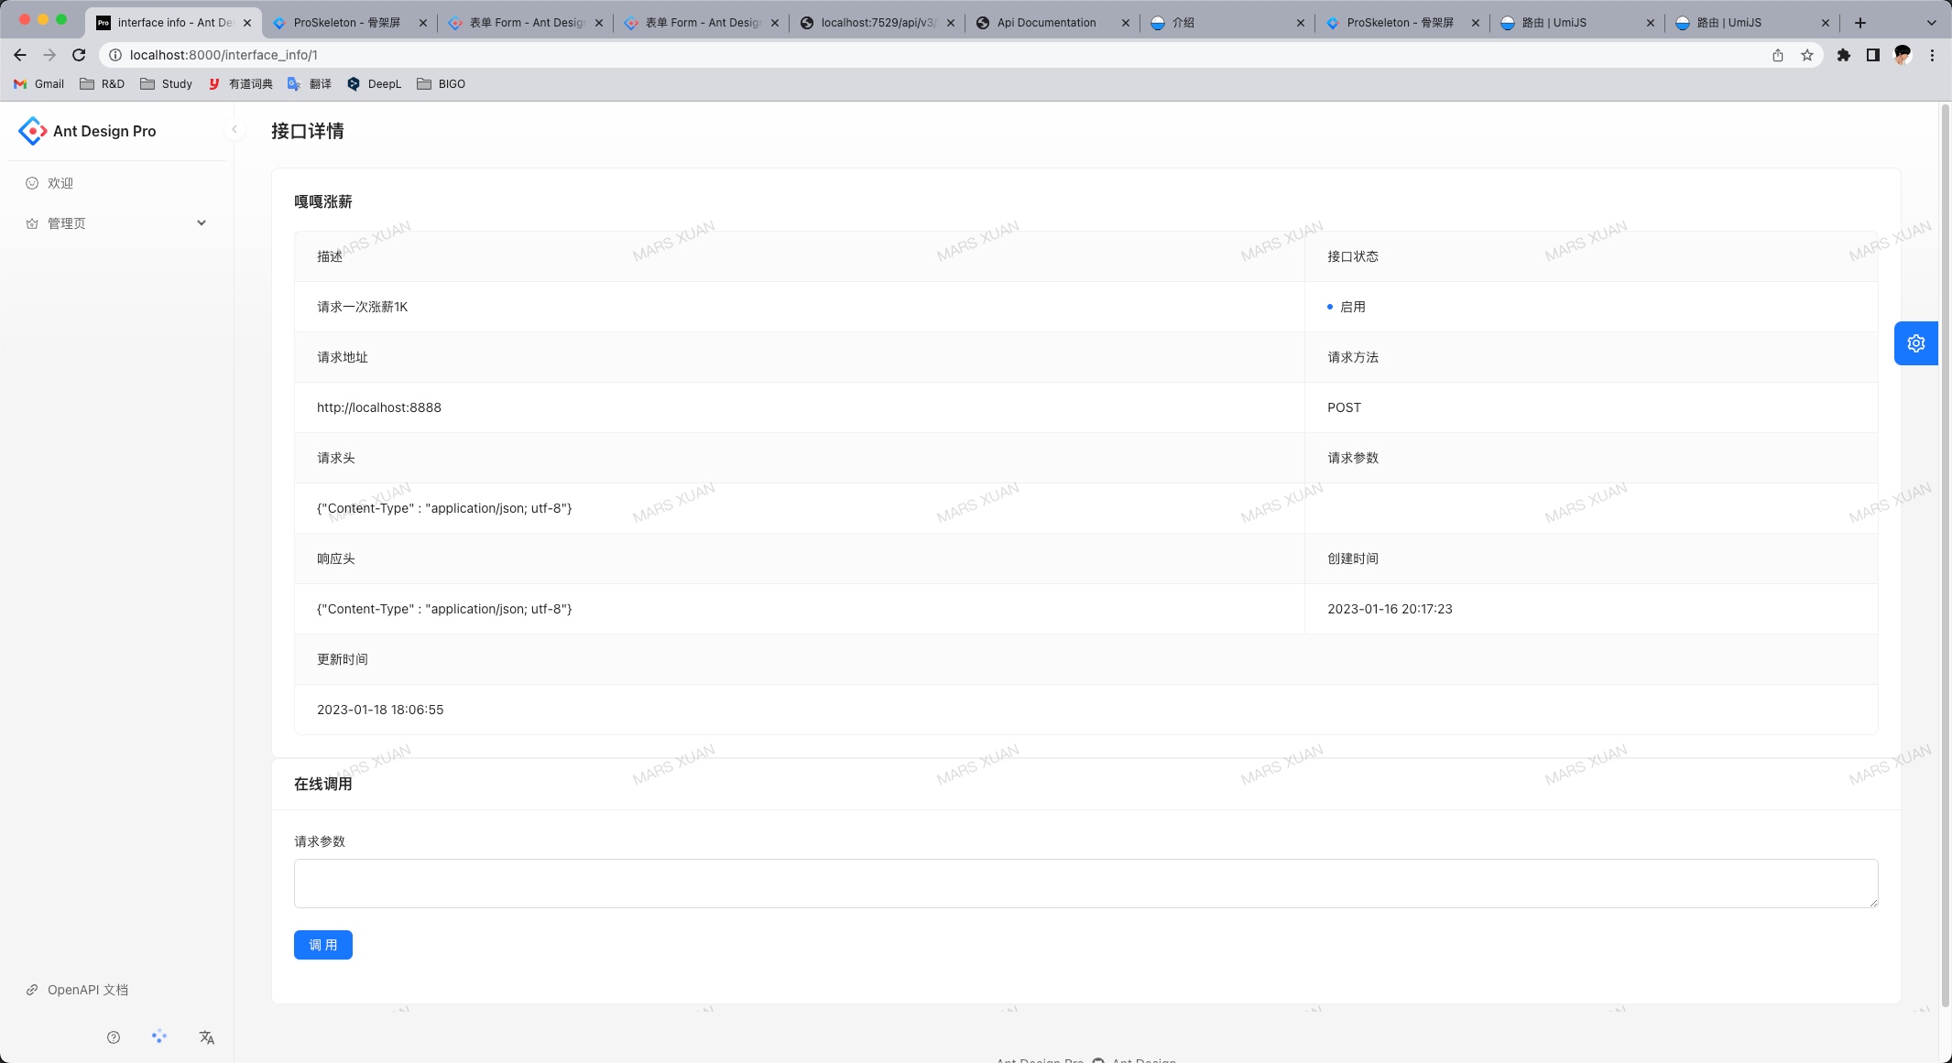Open the 欢迎 menu item
Viewport: 1952px width, 1063px height.
[x=60, y=183]
